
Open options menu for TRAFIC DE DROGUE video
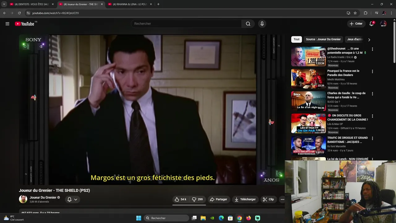click(x=372, y=138)
